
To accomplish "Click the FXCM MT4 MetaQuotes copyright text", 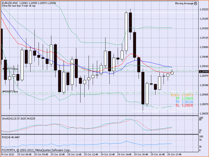I will [x=36, y=150].
